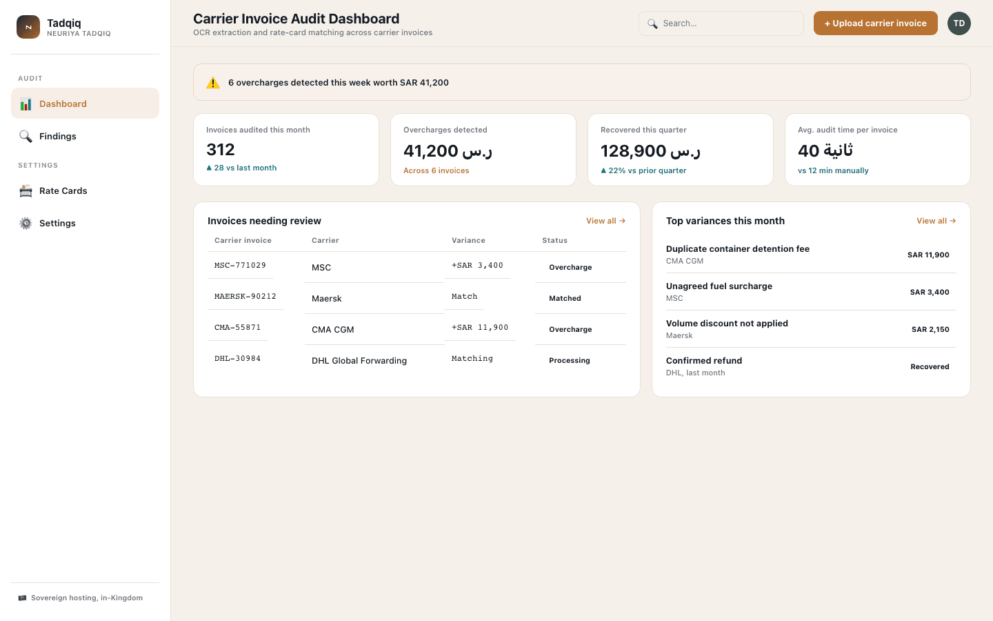This screenshot has height=621, width=993.
Task: Click the Status column header
Action: click(554, 240)
